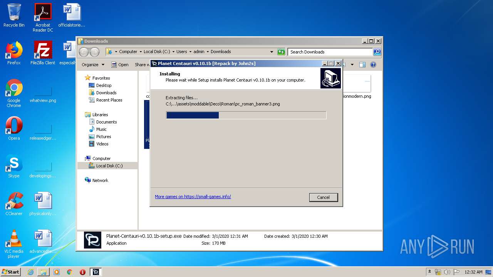Image resolution: width=493 pixels, height=277 pixels.
Task: Launch Google Chrome desktop shortcut
Action: [14, 93]
